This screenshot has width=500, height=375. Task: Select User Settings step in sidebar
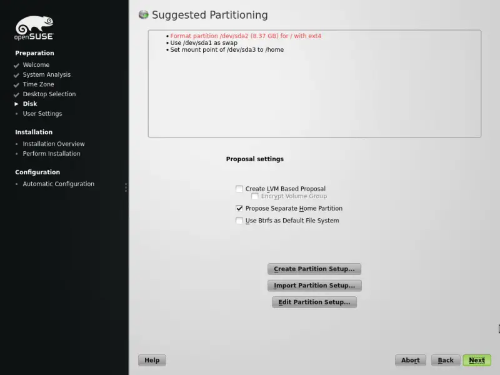(x=42, y=114)
